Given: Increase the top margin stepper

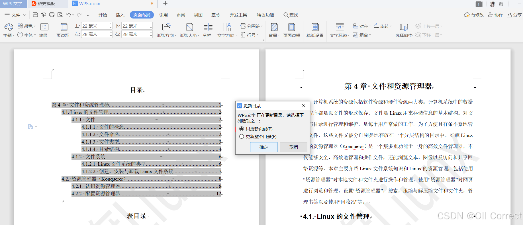Looking at the screenshot, I should point(111,24).
